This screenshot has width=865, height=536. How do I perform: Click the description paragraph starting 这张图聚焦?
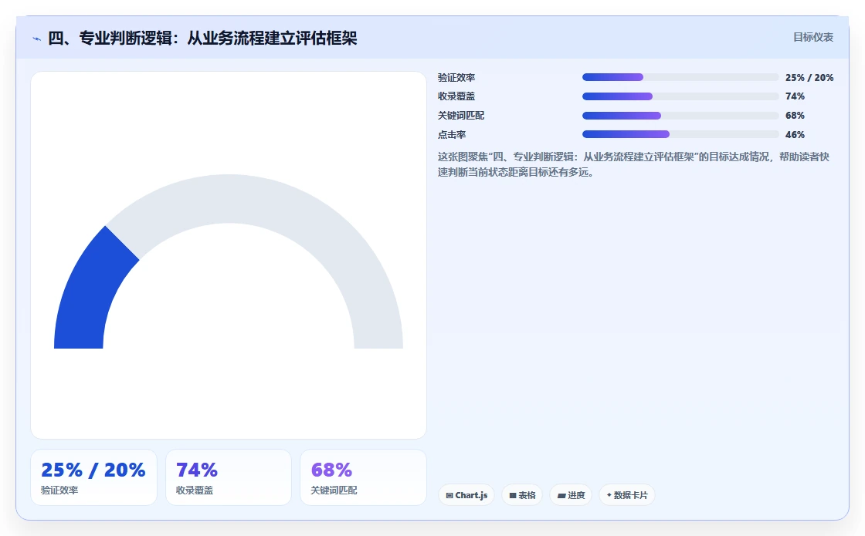pyautogui.click(x=633, y=164)
